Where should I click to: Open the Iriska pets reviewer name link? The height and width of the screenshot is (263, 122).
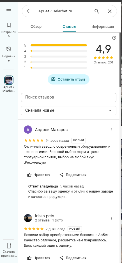coord(45,216)
